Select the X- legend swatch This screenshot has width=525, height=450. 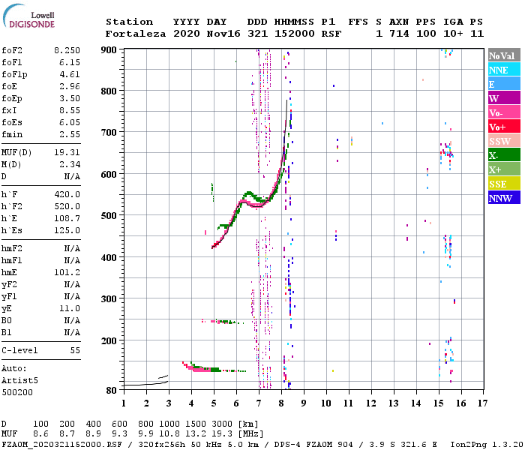(x=504, y=155)
